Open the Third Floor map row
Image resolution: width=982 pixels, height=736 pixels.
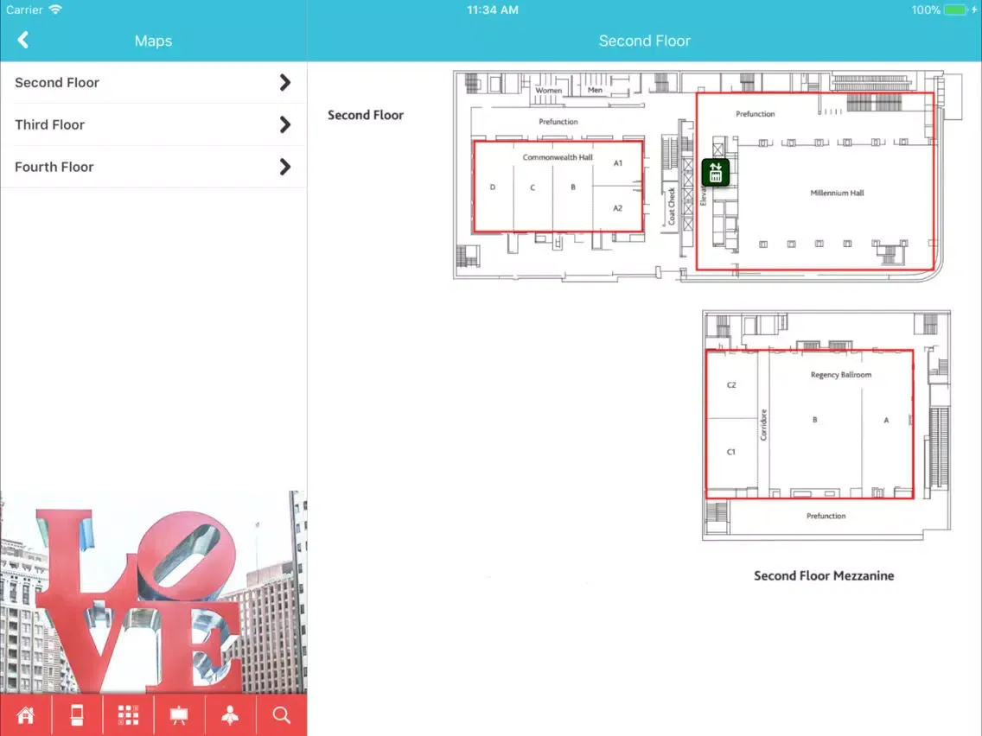click(154, 124)
